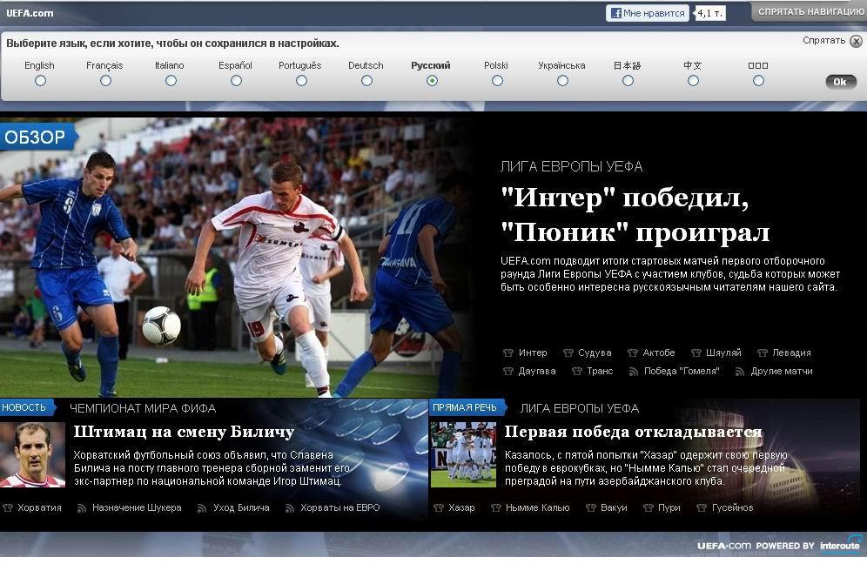
Task: Click the RSS icon beside Назначение Шукера
Action: tap(83, 508)
